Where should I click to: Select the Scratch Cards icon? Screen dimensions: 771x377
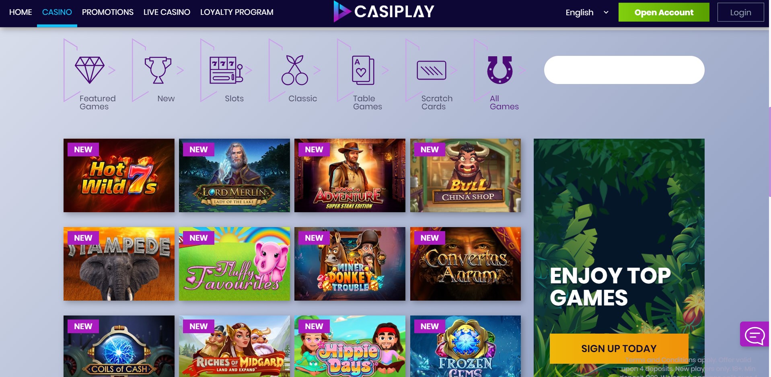tap(432, 70)
